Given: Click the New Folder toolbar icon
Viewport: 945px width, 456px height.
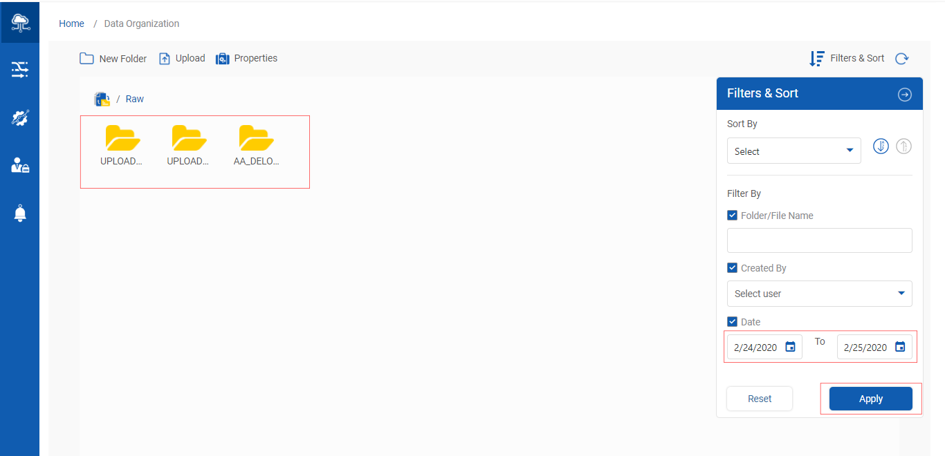Looking at the screenshot, I should (86, 59).
